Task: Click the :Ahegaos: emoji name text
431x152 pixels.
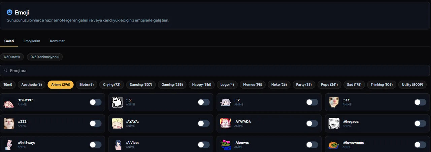Action: [351, 121]
